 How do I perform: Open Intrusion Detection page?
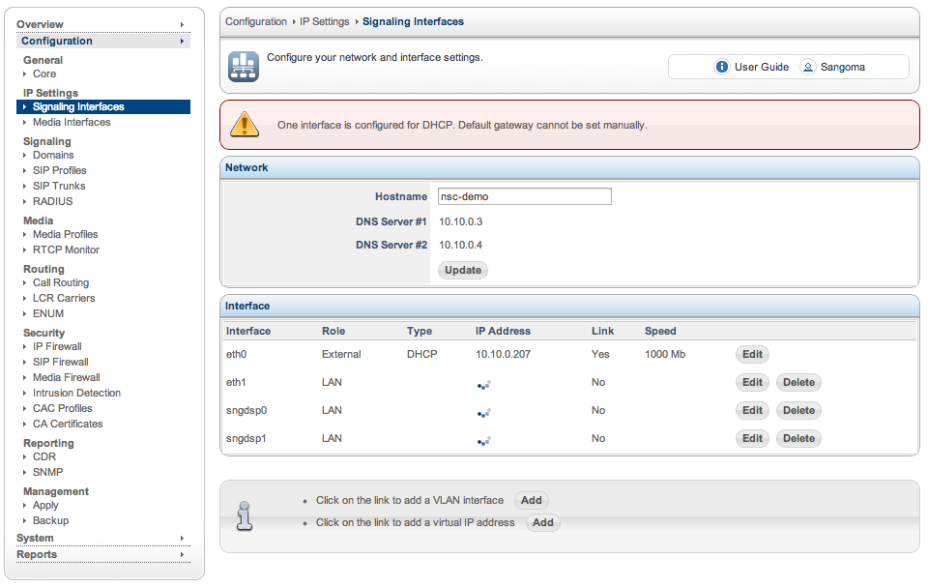(77, 393)
